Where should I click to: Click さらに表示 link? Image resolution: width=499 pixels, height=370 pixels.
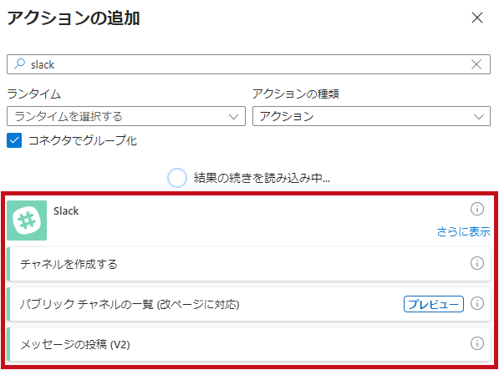(x=463, y=231)
